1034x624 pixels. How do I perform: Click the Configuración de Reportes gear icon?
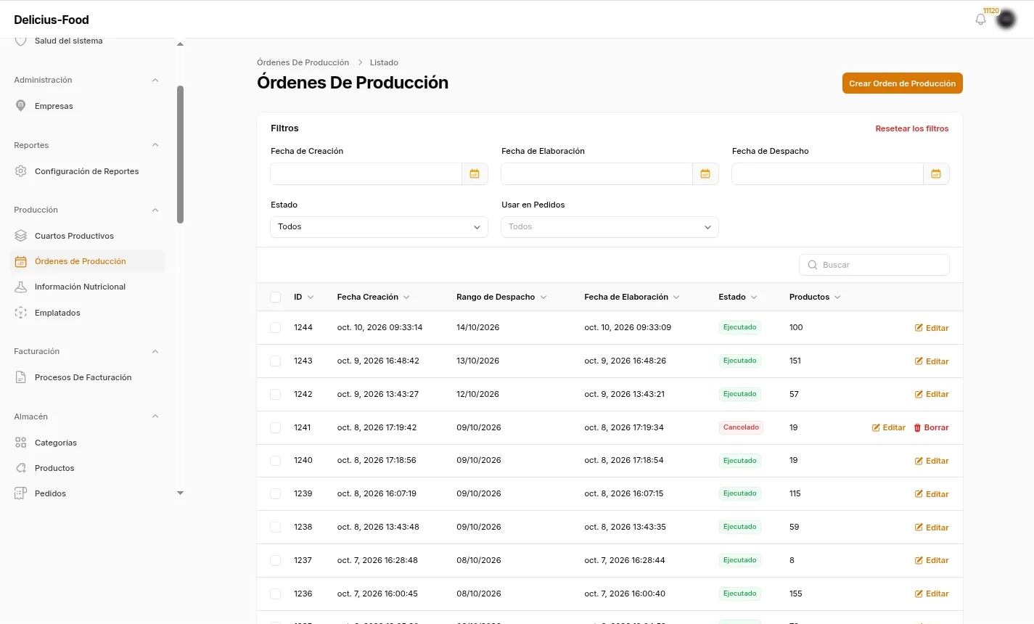21,171
